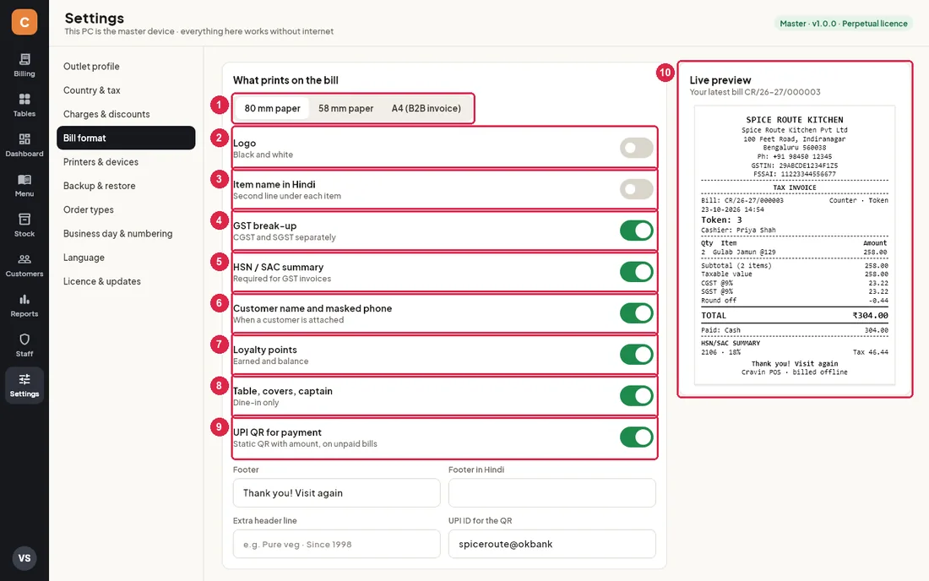
Task: Click 'Token: 3' in receipt preview
Action: (721, 220)
